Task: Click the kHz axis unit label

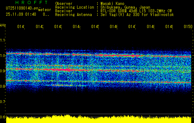Action: click(3, 25)
